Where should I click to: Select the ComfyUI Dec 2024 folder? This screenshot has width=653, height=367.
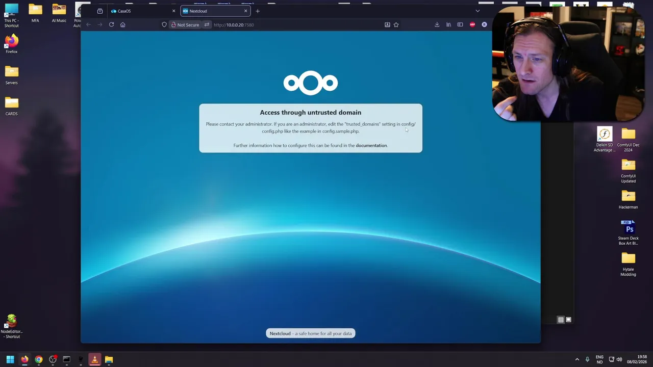628,140
